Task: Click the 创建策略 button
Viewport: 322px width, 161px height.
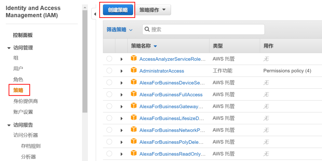Action: coord(118,10)
